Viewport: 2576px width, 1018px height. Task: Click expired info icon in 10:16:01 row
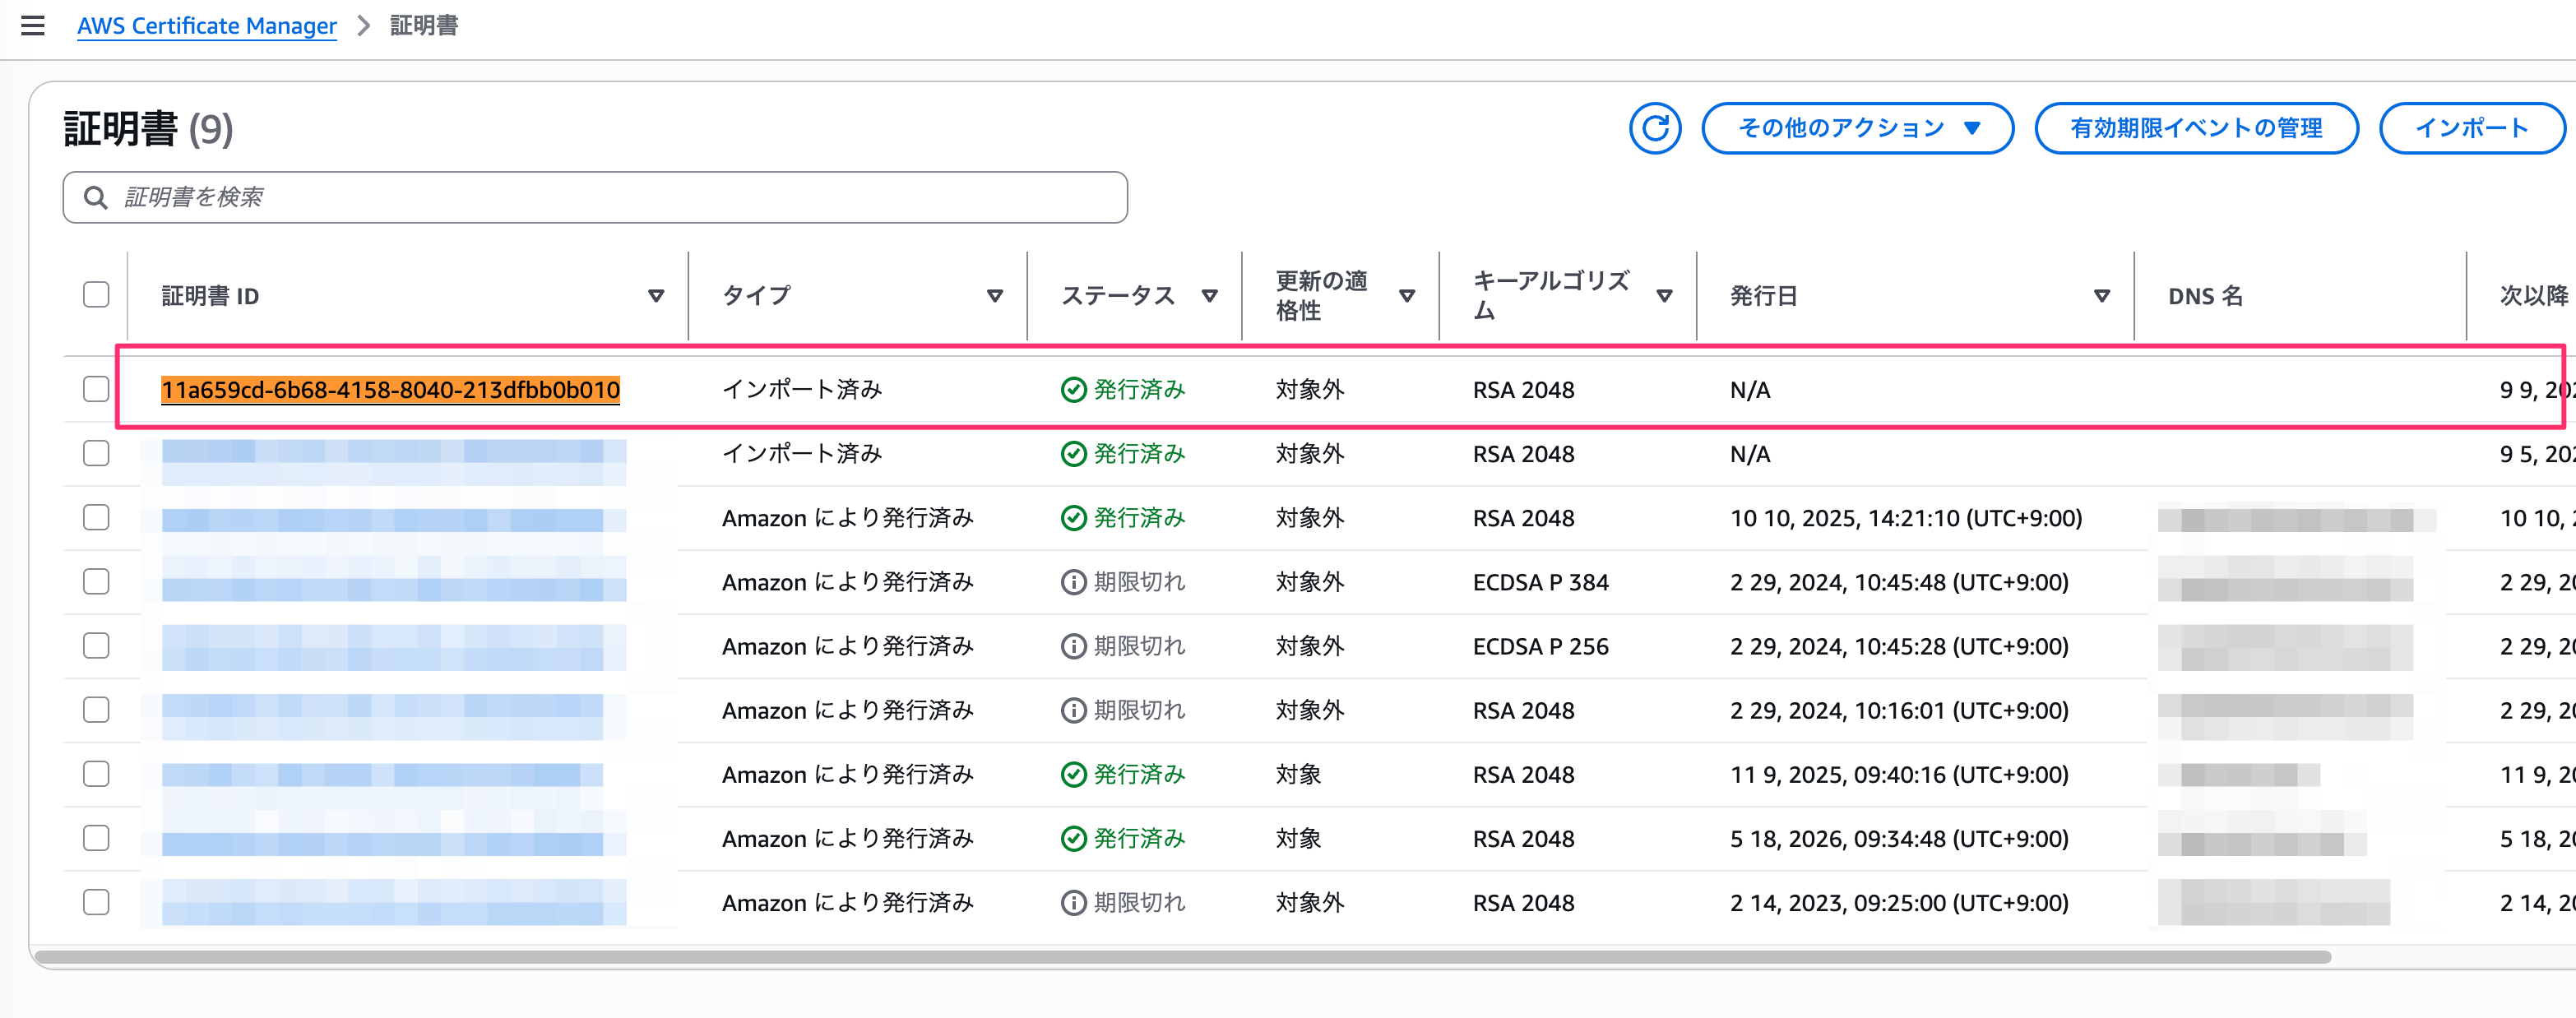coord(1073,710)
